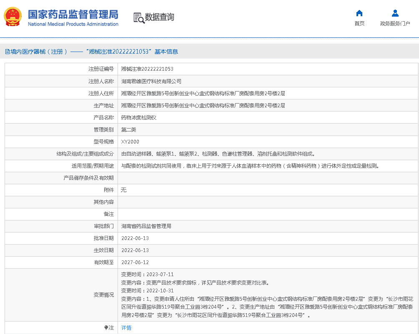This screenshot has width=419, height=334.
Task: Click the 首页 home icon
Action: tap(359, 13)
